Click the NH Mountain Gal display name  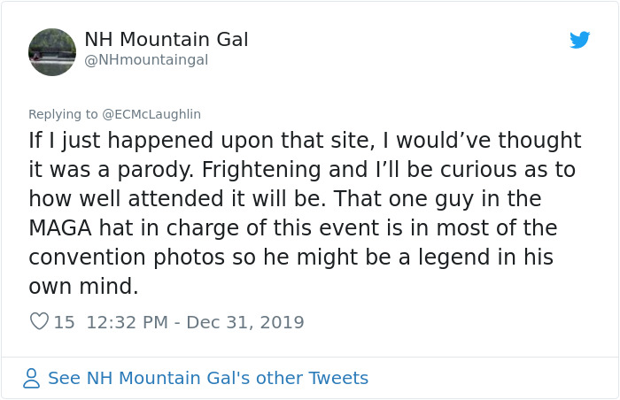(166, 40)
